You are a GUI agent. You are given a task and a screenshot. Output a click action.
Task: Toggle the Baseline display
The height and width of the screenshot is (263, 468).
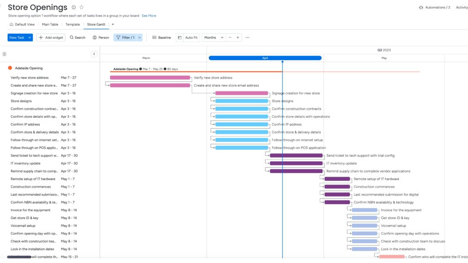coord(161,37)
